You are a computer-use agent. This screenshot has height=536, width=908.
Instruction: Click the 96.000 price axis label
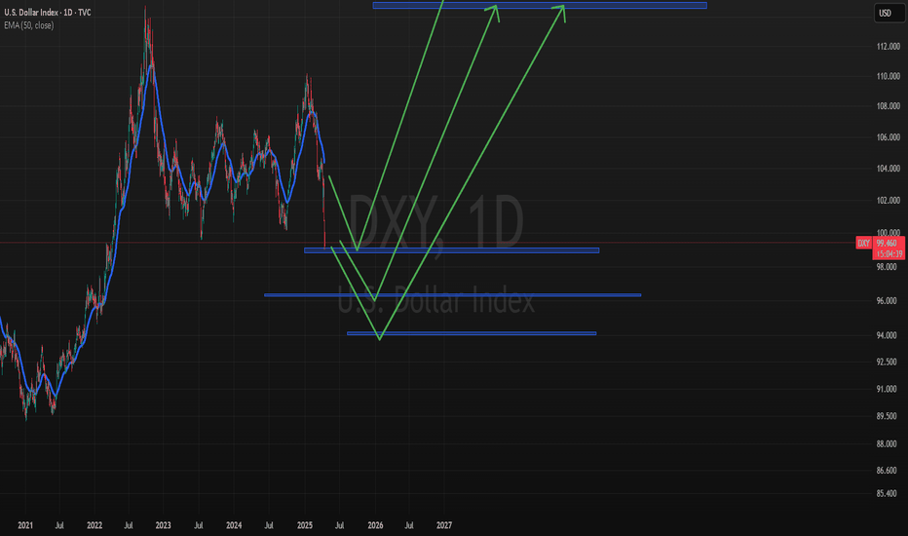[x=887, y=301]
